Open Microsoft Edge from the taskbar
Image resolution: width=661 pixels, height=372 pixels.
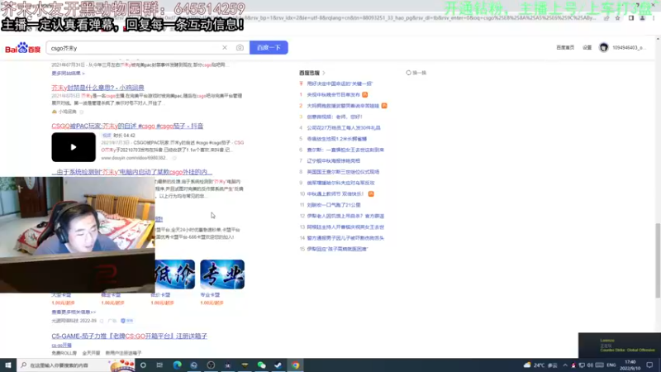pyautogui.click(x=177, y=365)
